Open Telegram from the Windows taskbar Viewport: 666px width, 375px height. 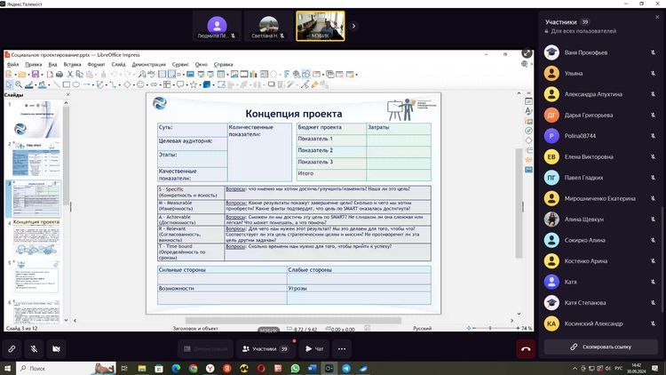pos(346,368)
